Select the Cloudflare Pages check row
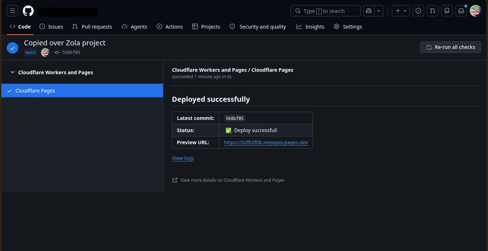The image size is (488, 251). 82,91
